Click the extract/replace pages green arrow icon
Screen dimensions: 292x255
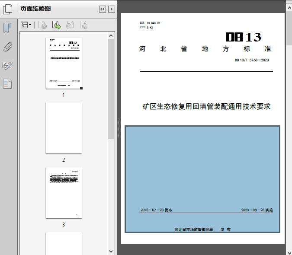coord(56,25)
